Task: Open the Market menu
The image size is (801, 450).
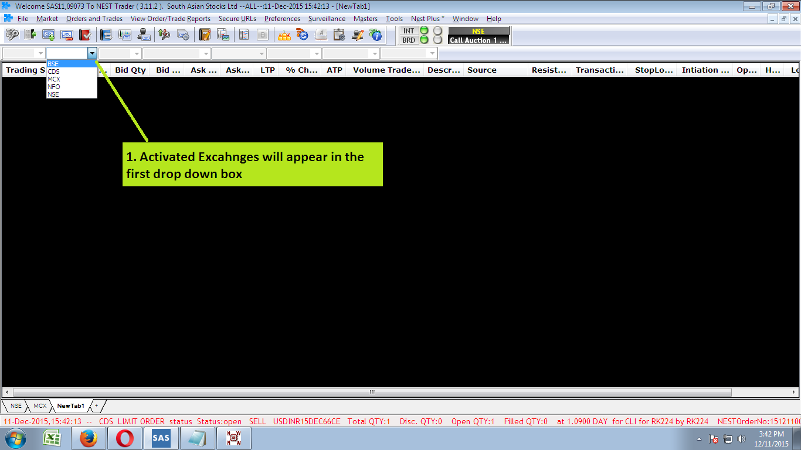Action: tap(47, 19)
